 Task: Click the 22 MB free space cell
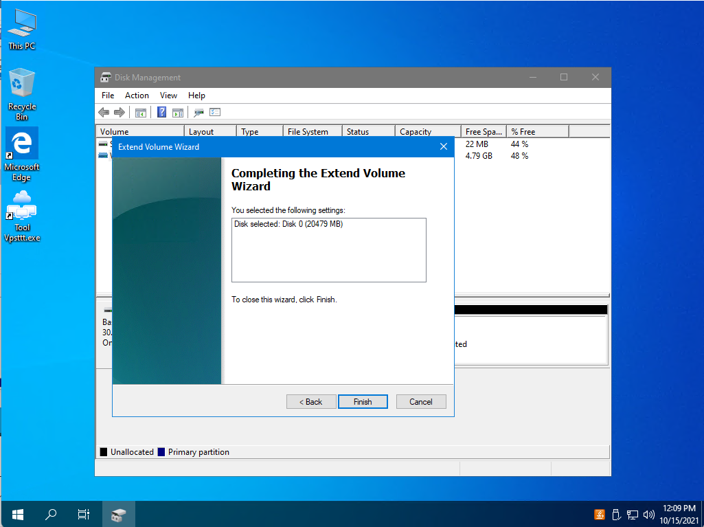(477, 144)
